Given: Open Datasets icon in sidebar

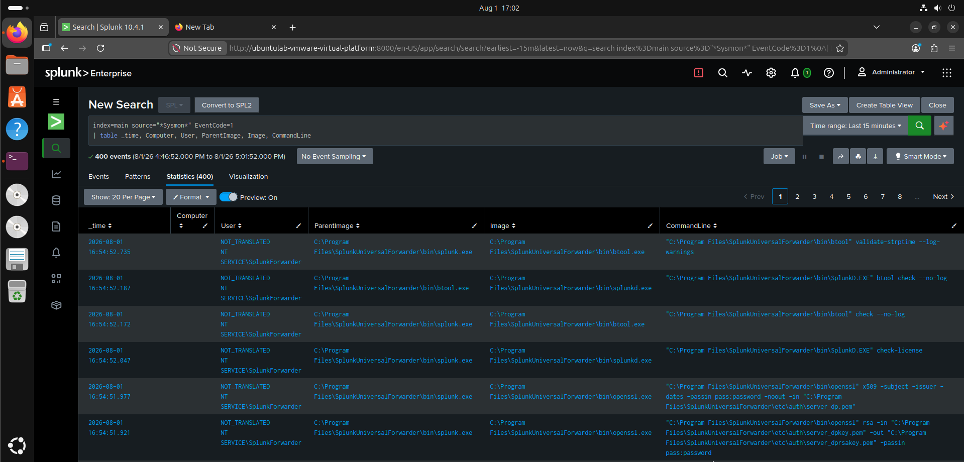Looking at the screenshot, I should (x=56, y=200).
